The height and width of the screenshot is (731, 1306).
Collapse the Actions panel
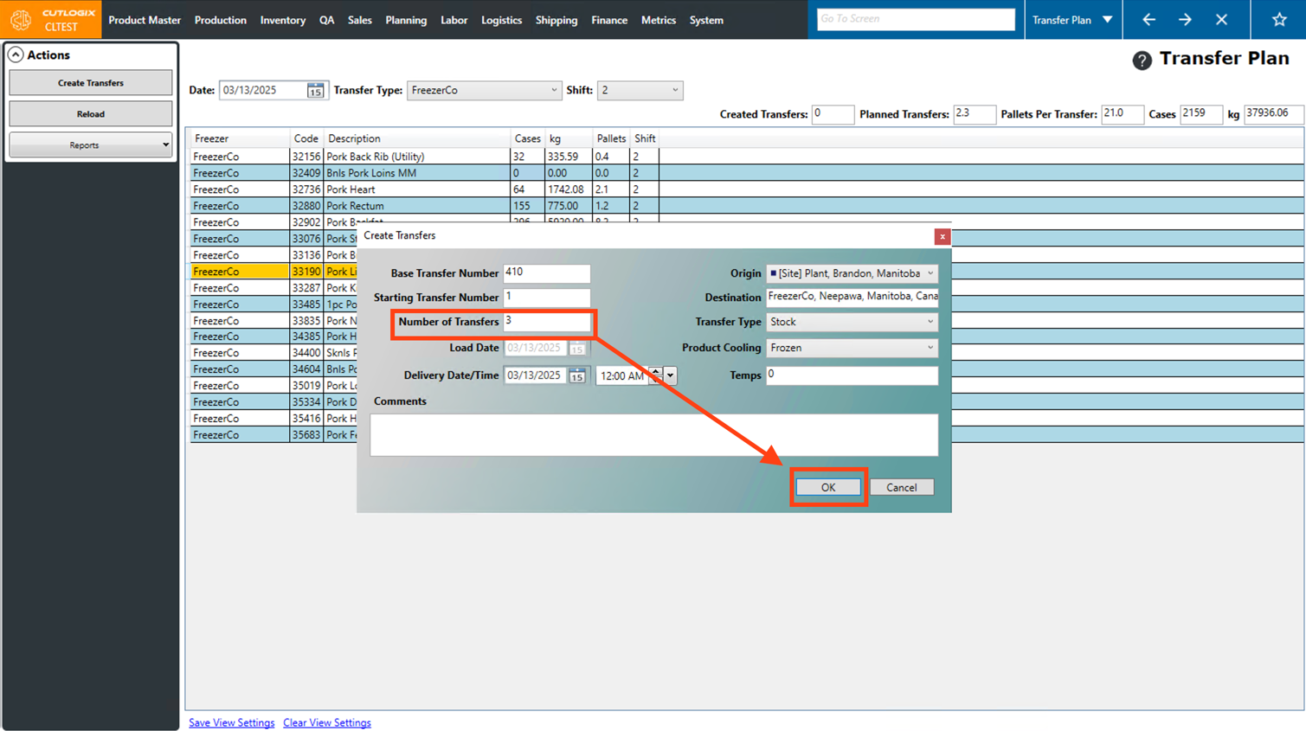pos(16,55)
